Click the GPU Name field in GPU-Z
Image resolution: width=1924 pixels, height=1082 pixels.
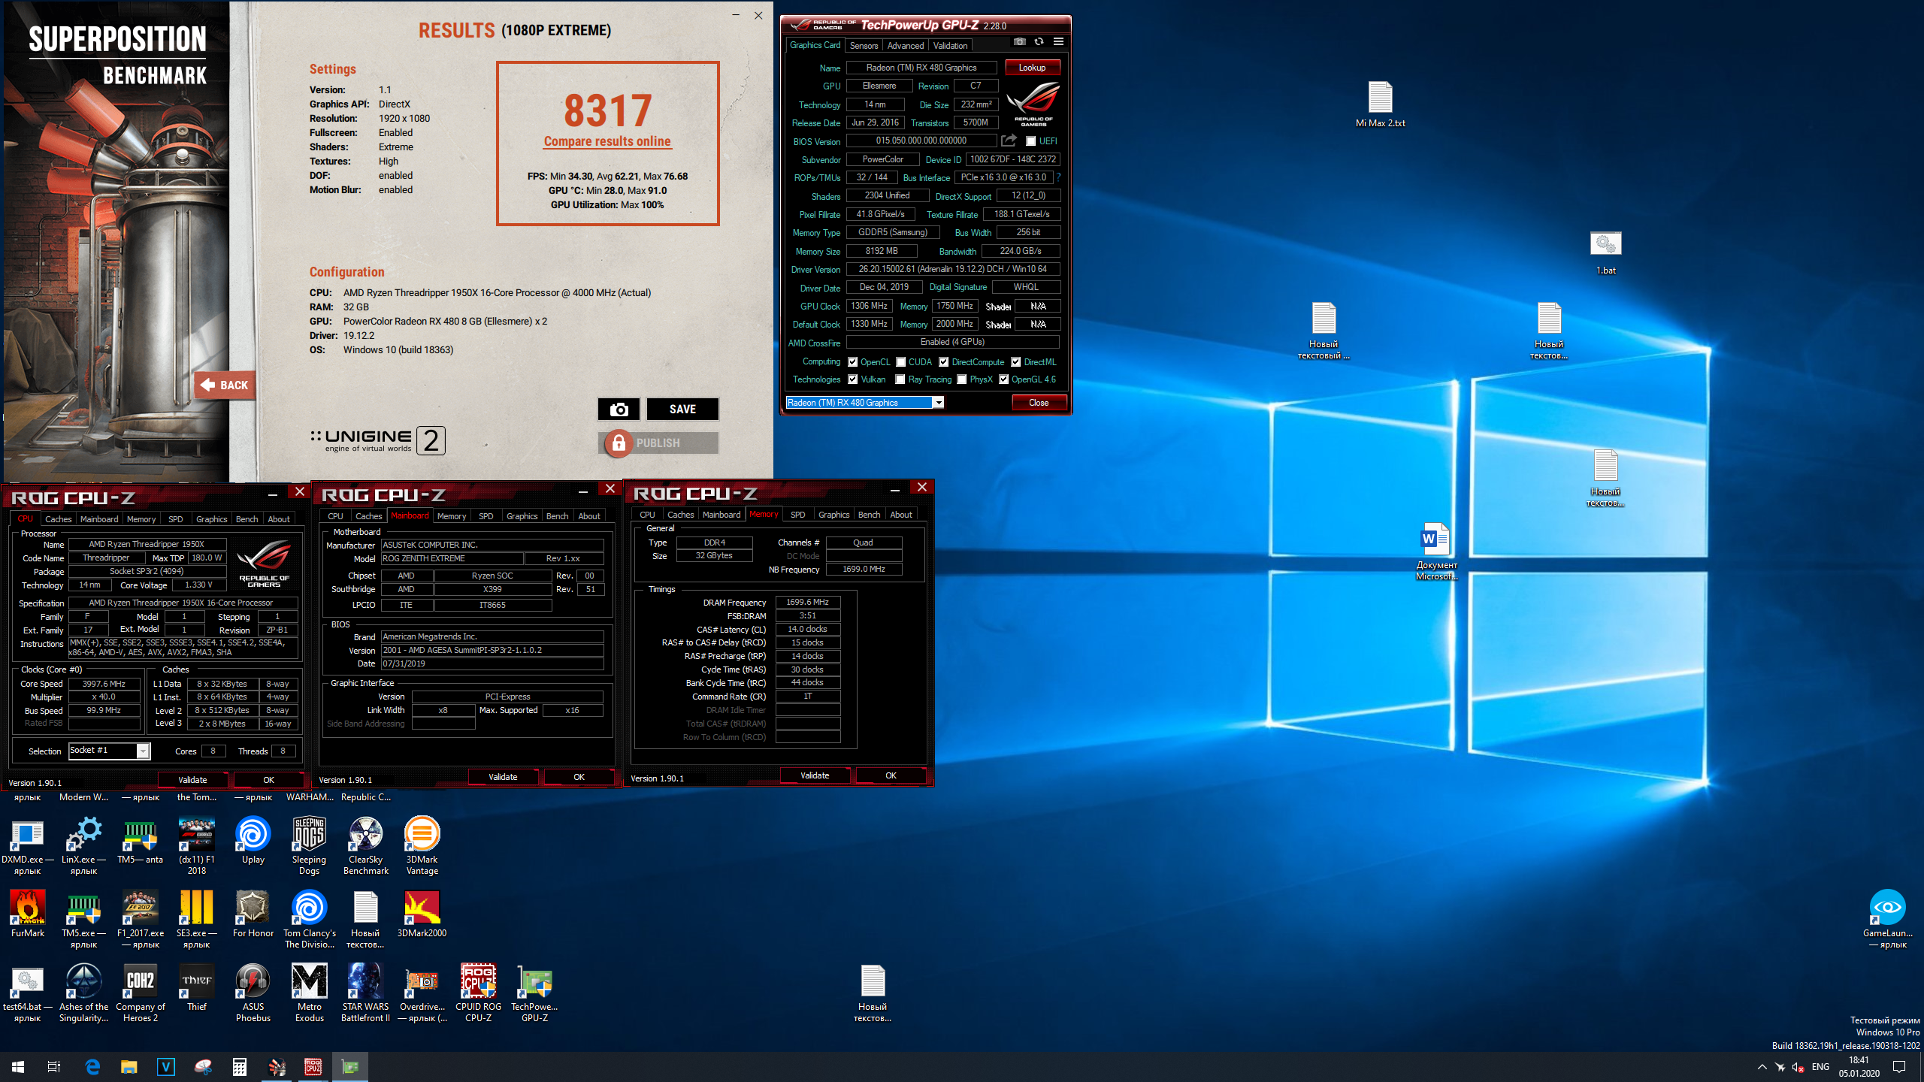pyautogui.click(x=921, y=68)
